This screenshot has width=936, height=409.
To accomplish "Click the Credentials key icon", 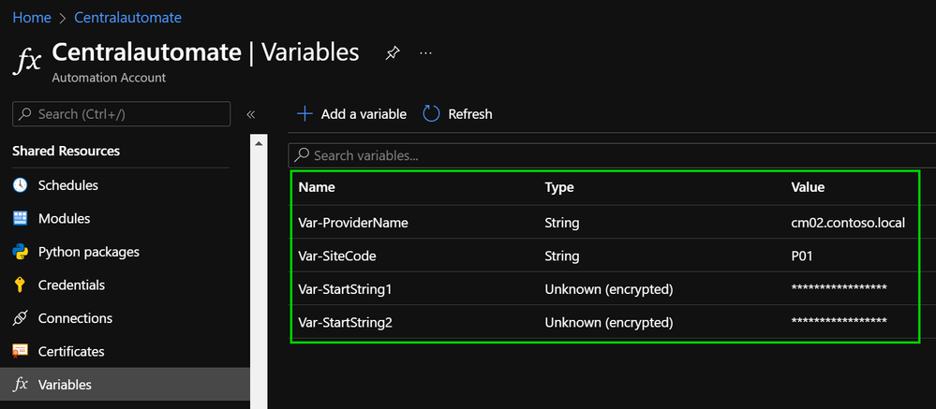I will (x=21, y=285).
